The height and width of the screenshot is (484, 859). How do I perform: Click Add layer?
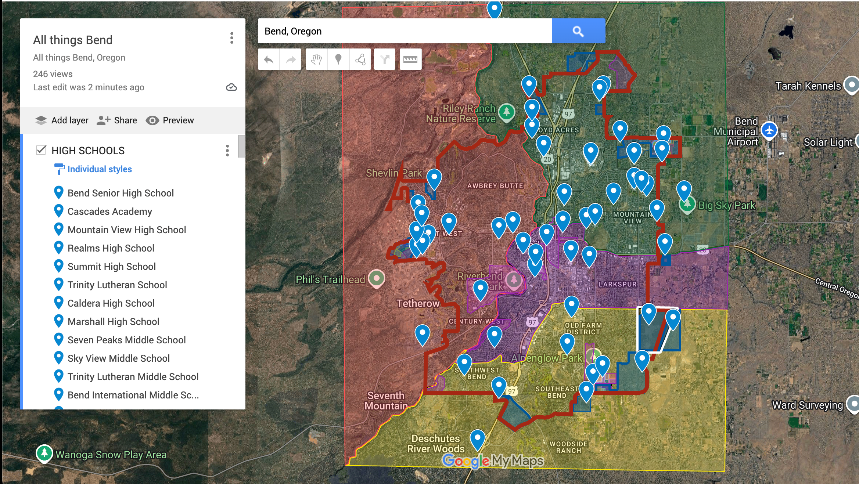point(62,120)
